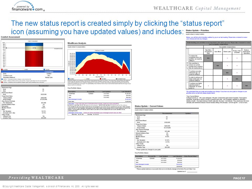Click the Retire Later column header
The width and height of the screenshot is (252, 189).
pos(227,52)
